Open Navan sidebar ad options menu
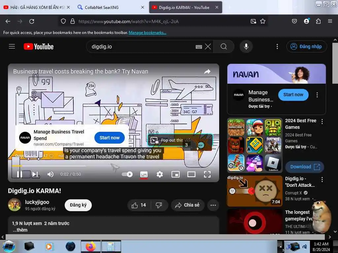 (x=317, y=95)
